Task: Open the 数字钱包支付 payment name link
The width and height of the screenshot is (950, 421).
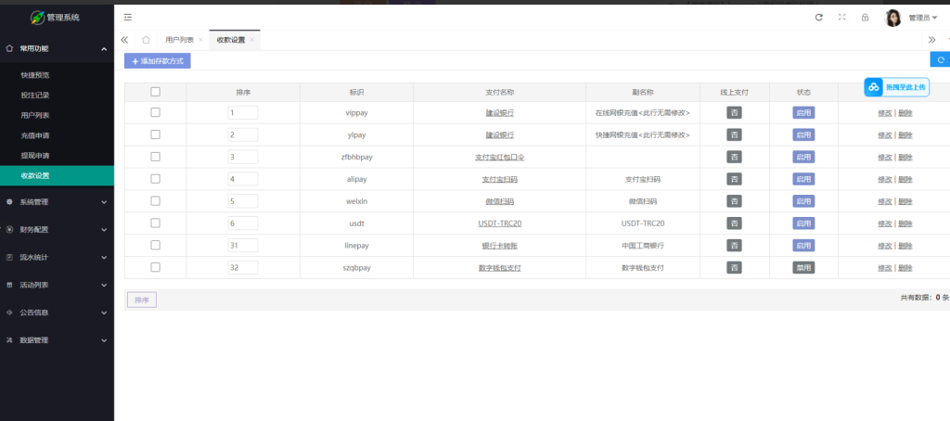Action: [x=500, y=267]
